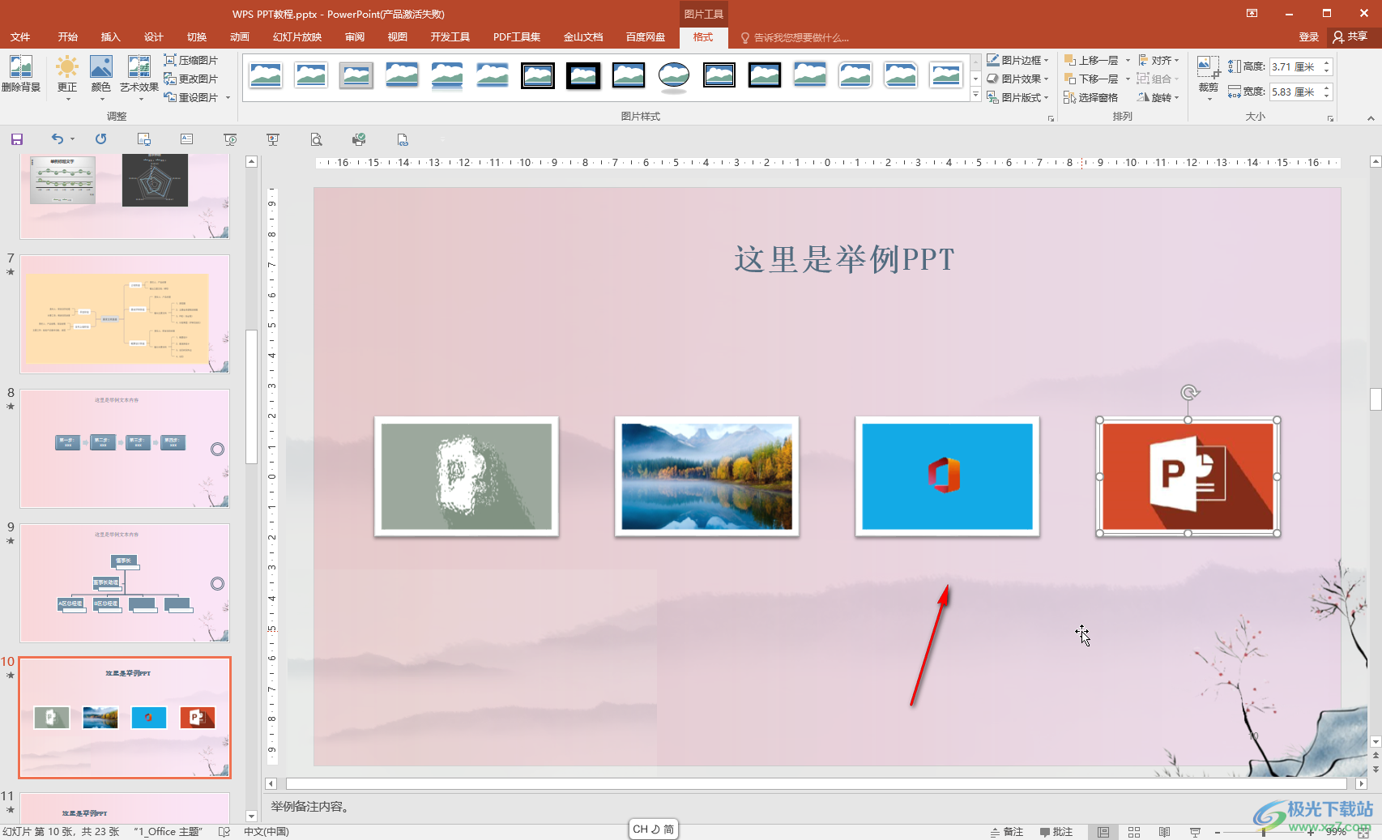The width and height of the screenshot is (1382, 840).
Task: Expand the Bring Forward dropdown arrow
Action: (1128, 60)
